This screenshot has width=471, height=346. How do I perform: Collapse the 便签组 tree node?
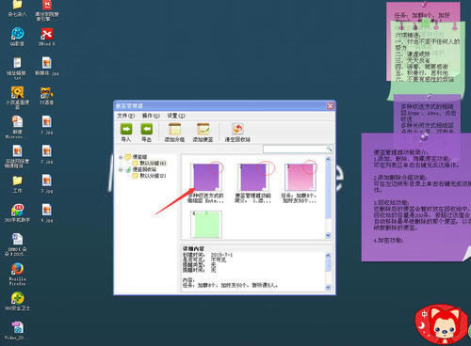[121, 157]
